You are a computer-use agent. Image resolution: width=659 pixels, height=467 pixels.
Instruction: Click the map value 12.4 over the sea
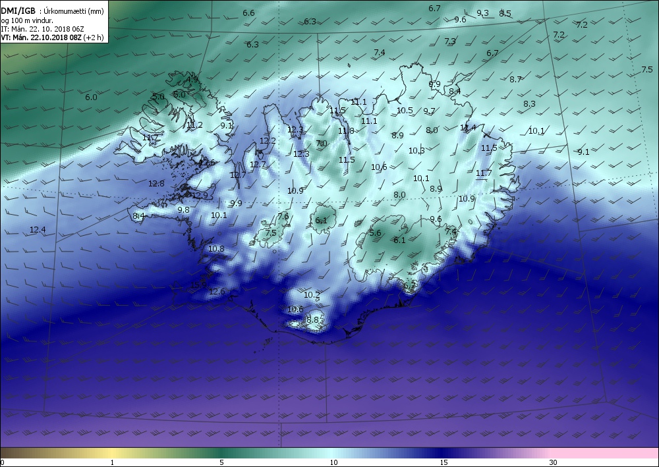[x=38, y=229]
